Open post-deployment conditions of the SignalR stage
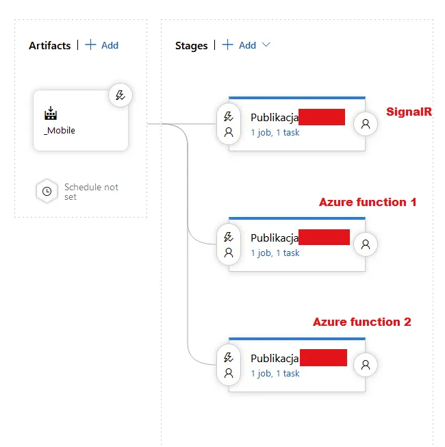The height and width of the screenshot is (447, 445). (366, 124)
